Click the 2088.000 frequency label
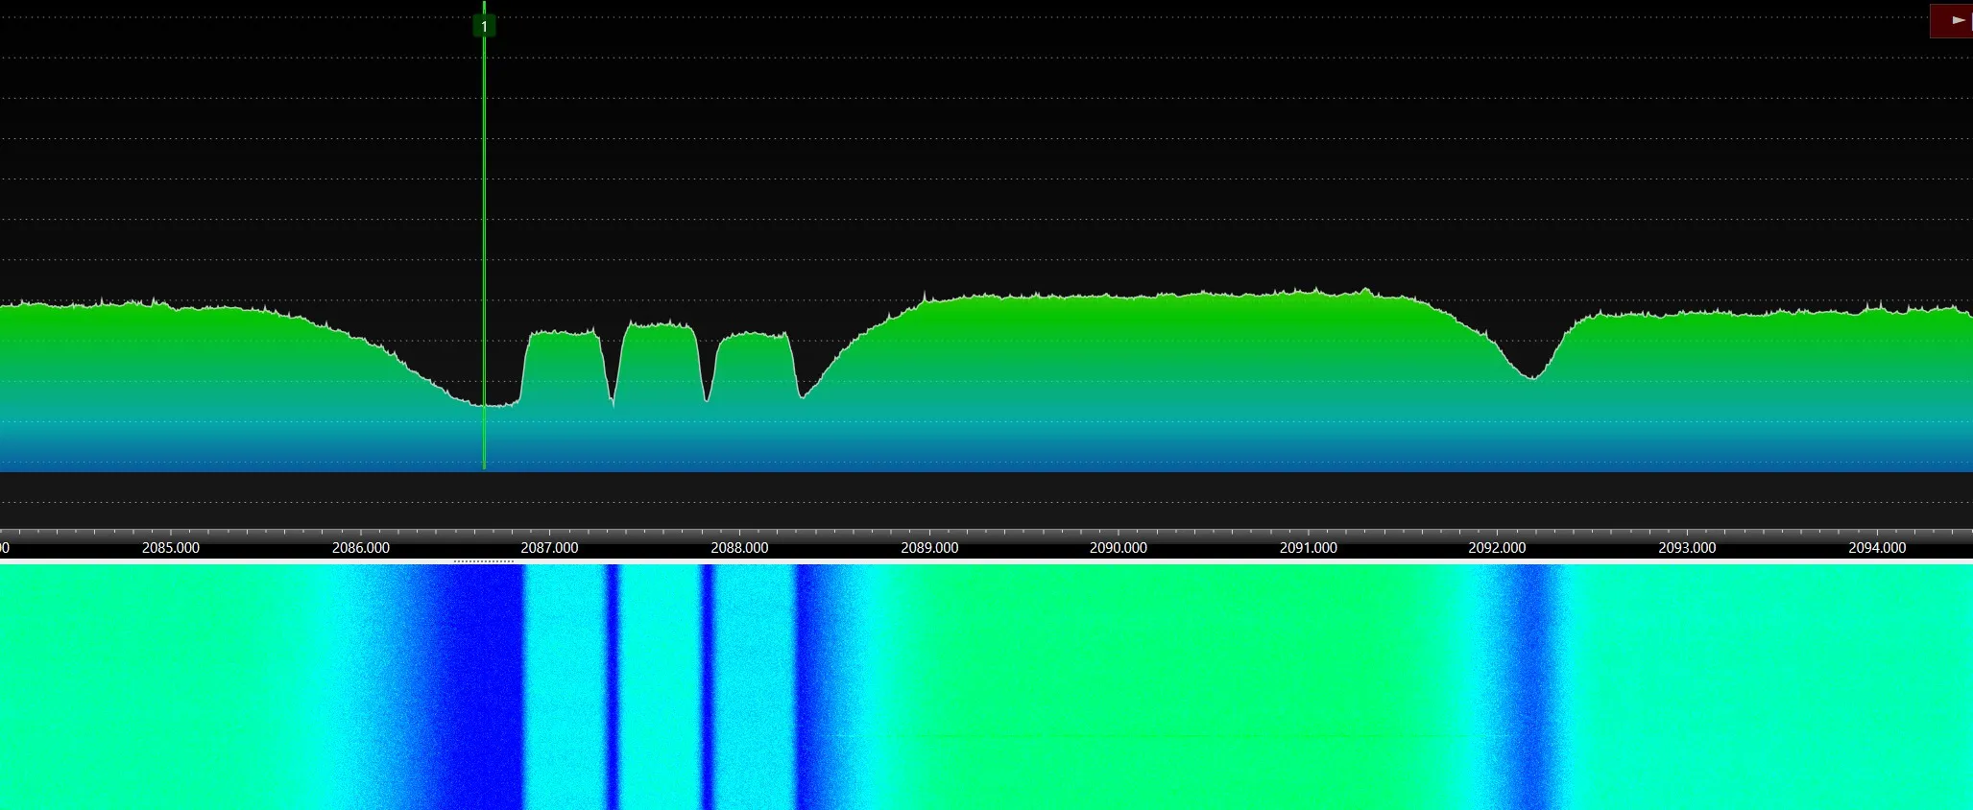1973x810 pixels. [739, 548]
